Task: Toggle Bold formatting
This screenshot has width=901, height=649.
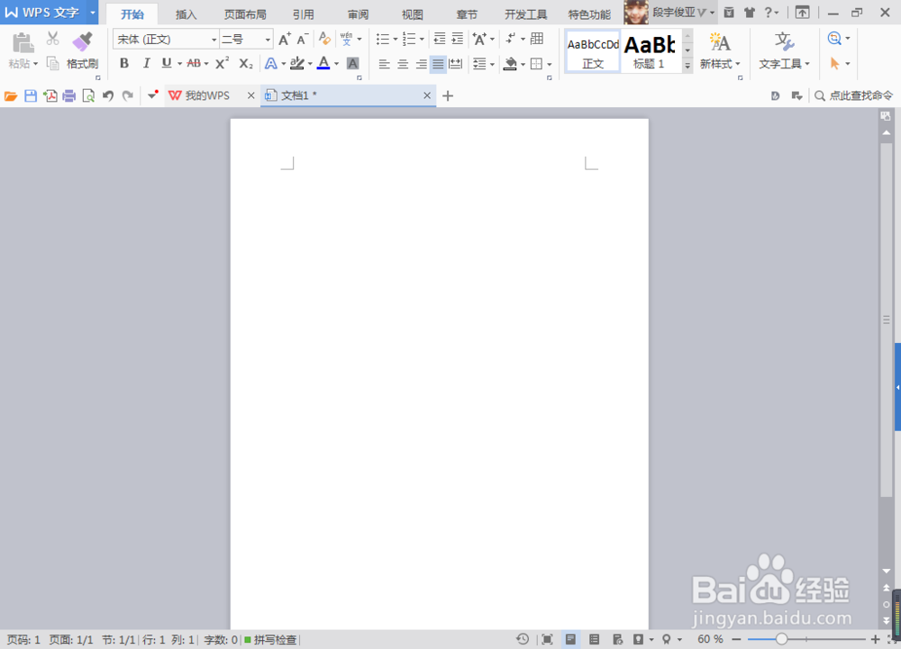Action: tap(124, 63)
